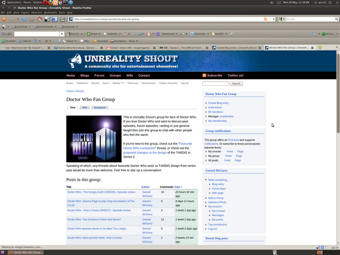The image size is (340, 255).
Task: Click the StumbleUpon Info speech bubble
Action: click(84, 41)
